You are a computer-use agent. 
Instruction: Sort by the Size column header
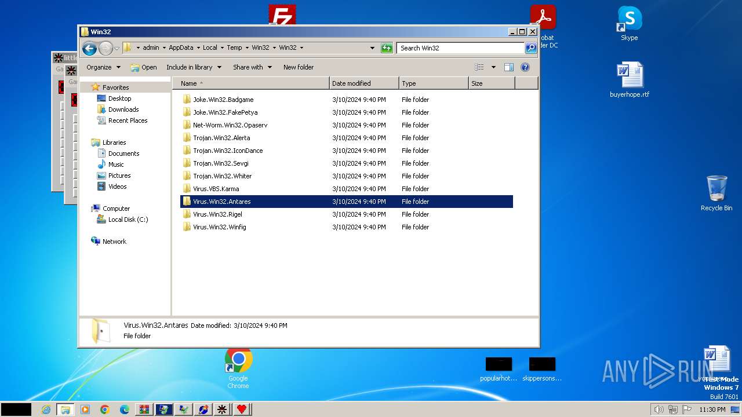(492, 83)
